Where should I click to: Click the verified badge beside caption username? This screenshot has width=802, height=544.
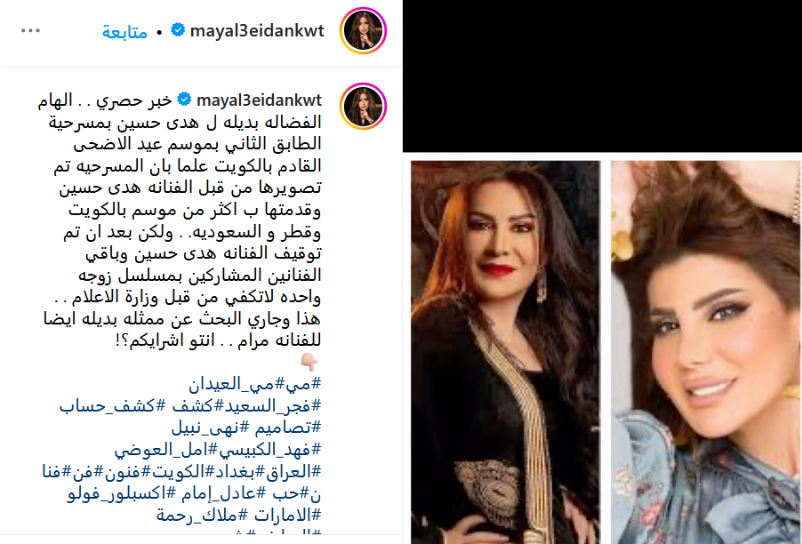point(184,100)
